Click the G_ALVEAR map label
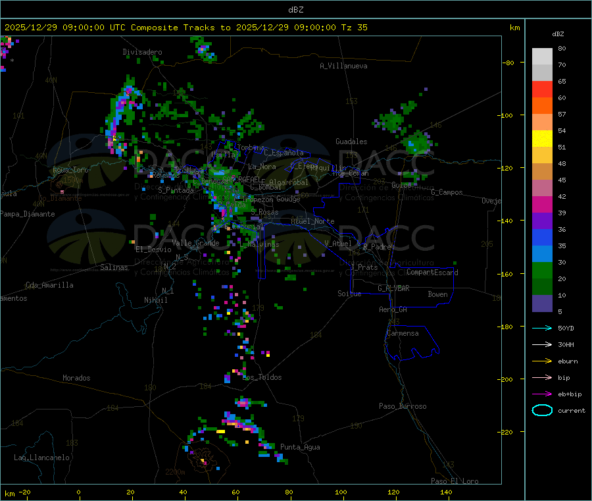This screenshot has width=592, height=501. coord(394,288)
